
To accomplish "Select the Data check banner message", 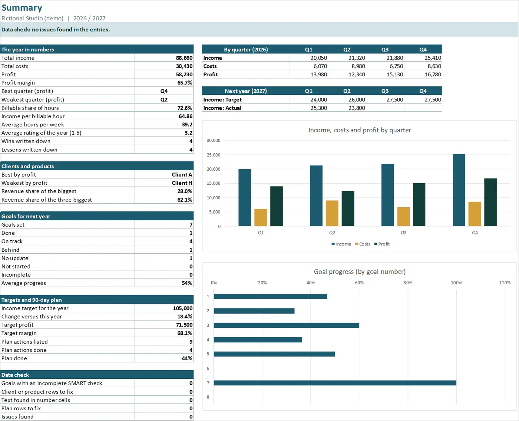I will [56, 30].
